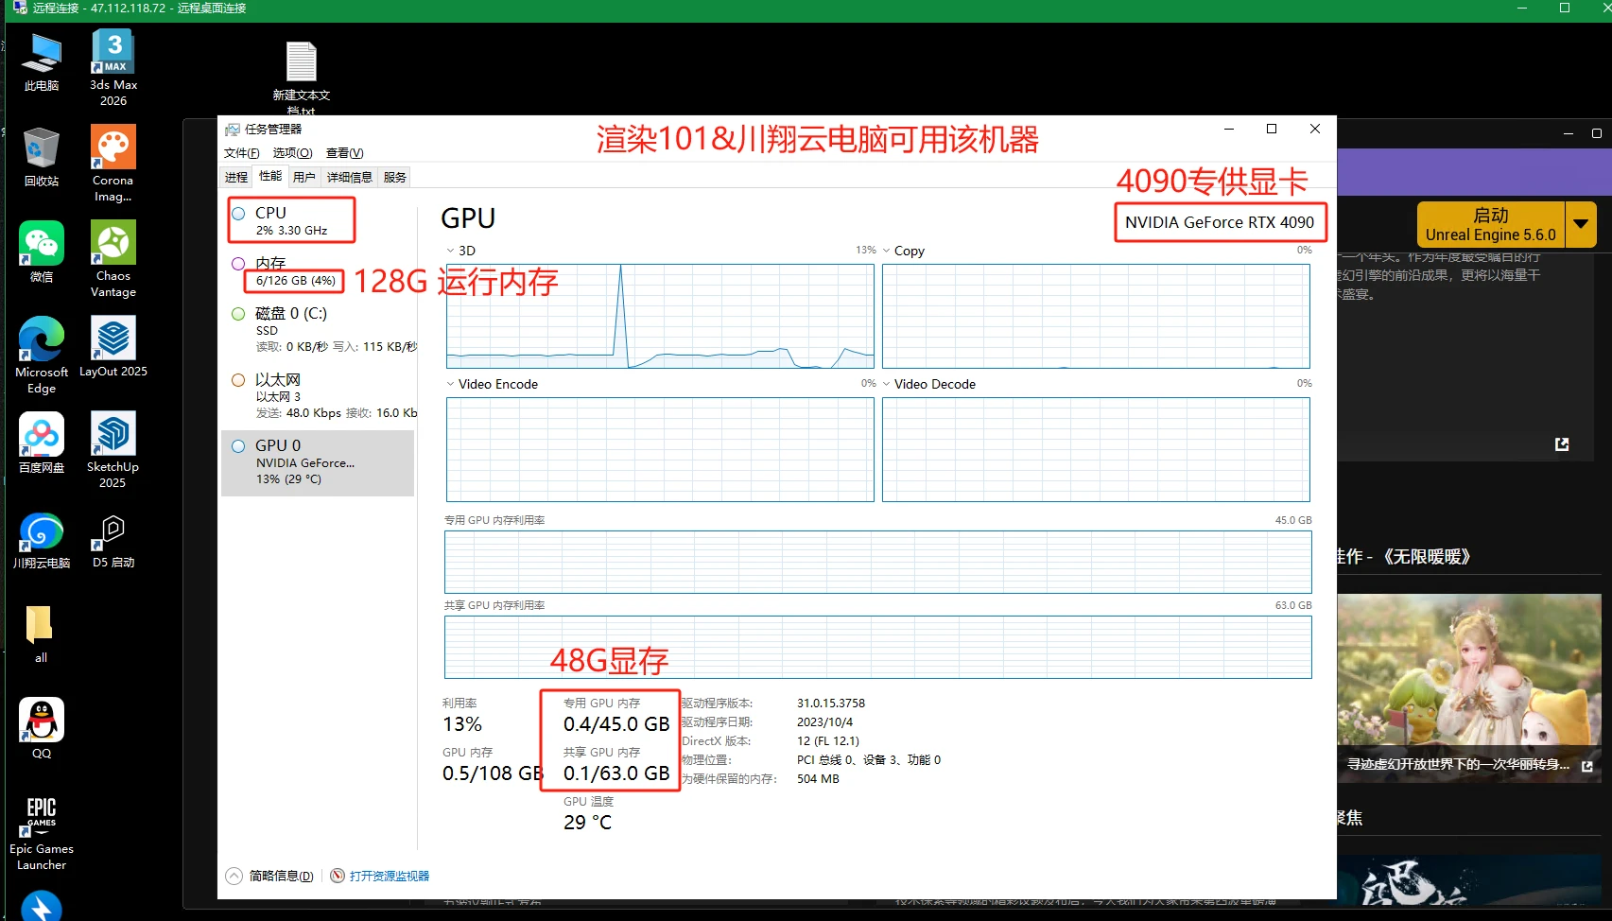Open the 百度网盘 desktop icon
Image resolution: width=1612 pixels, height=921 pixels.
[42, 443]
